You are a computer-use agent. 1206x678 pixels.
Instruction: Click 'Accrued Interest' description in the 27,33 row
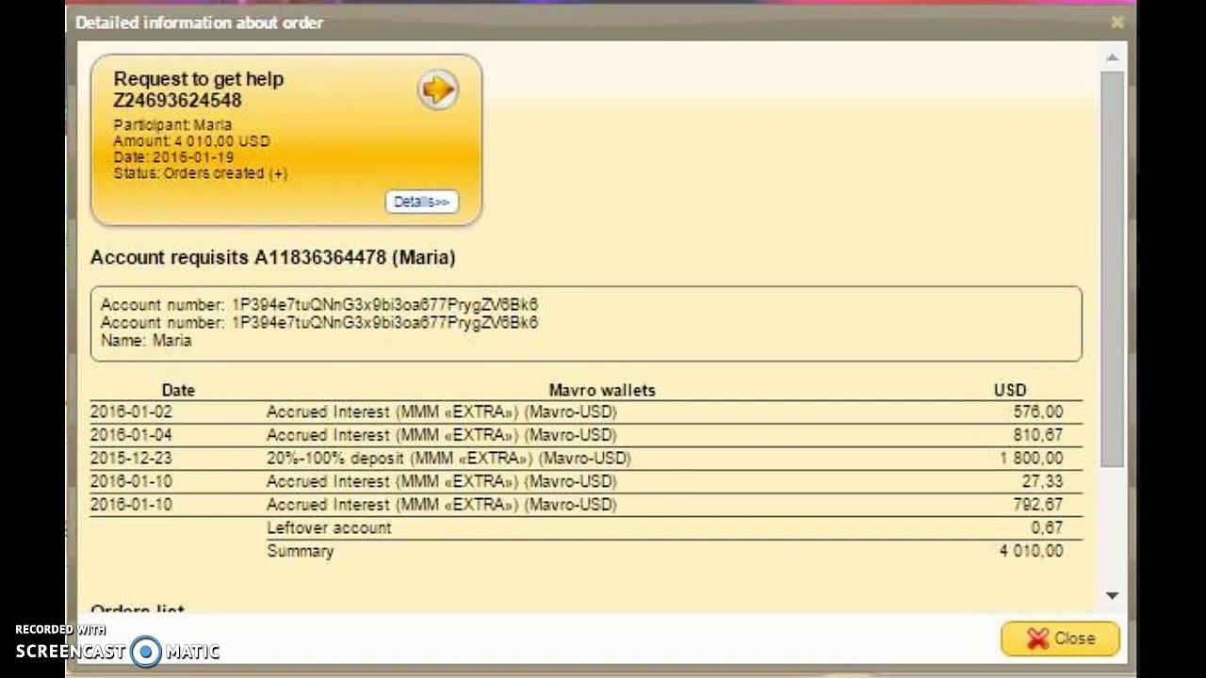(x=442, y=481)
